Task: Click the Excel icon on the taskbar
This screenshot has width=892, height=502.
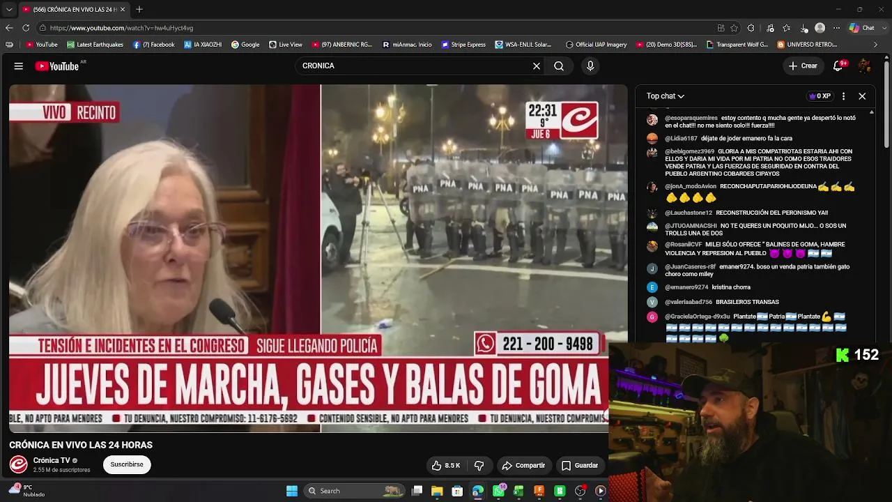Action: coord(518,491)
